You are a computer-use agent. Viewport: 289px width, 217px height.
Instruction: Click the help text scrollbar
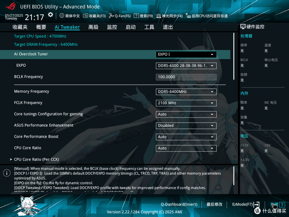234,176
